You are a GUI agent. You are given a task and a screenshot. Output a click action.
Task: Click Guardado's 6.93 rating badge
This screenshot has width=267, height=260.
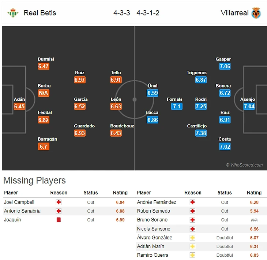point(80,133)
